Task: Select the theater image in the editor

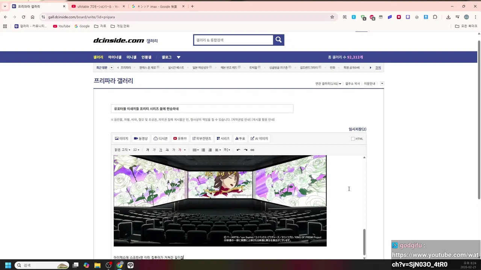Action: click(x=220, y=201)
